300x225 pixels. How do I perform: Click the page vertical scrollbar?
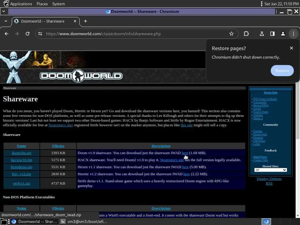298,111
